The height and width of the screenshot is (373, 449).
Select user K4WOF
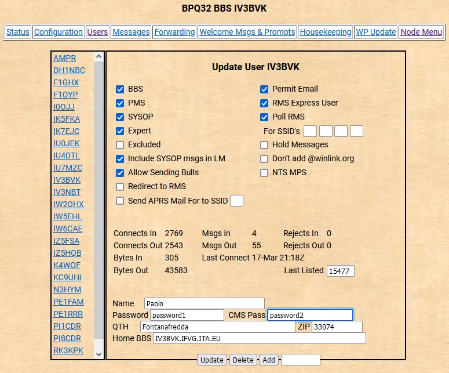(x=67, y=265)
